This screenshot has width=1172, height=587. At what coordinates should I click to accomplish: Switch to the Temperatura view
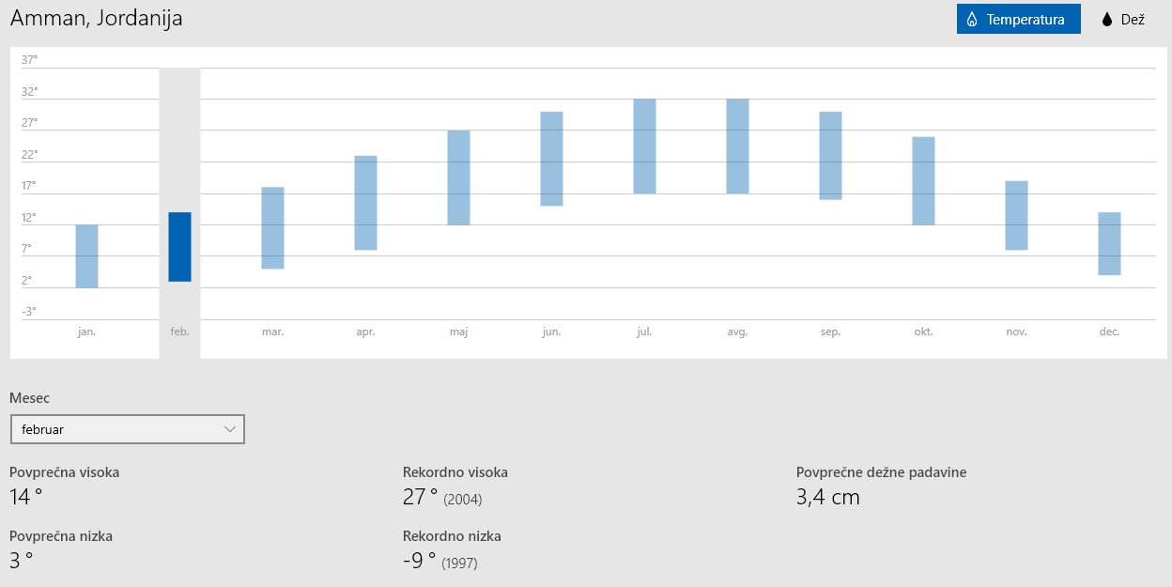[1018, 20]
